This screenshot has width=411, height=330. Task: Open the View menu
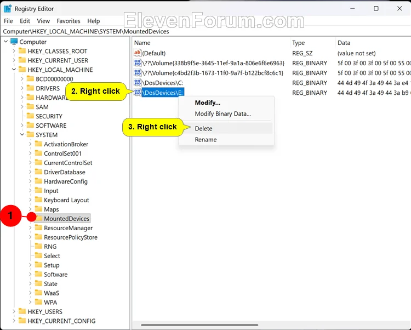tap(43, 21)
